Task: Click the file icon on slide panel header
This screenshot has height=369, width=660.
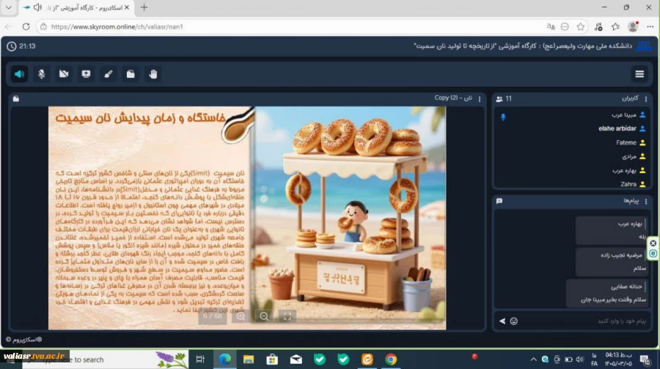Action: (16, 98)
